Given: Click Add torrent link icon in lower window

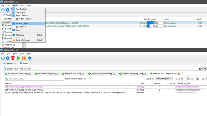Looking at the screenshot, I should pyautogui.click(x=3, y=58).
